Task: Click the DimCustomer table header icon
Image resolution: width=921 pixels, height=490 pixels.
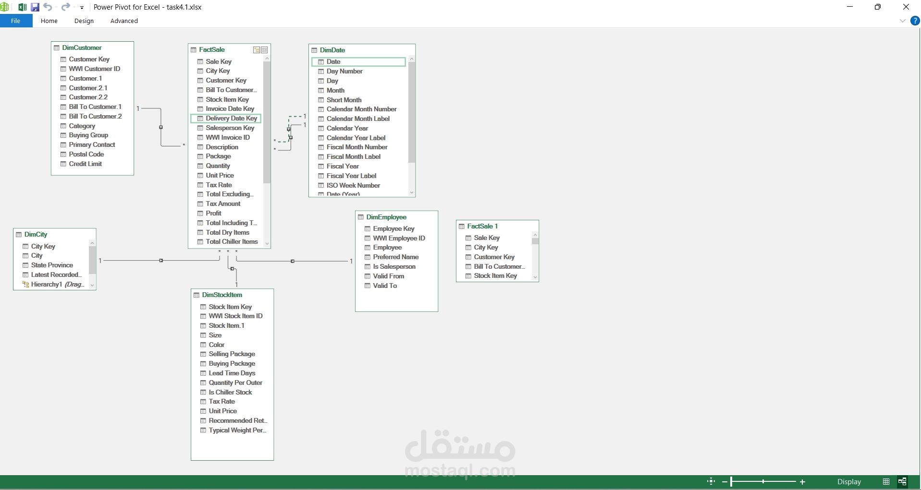Action: coord(57,48)
